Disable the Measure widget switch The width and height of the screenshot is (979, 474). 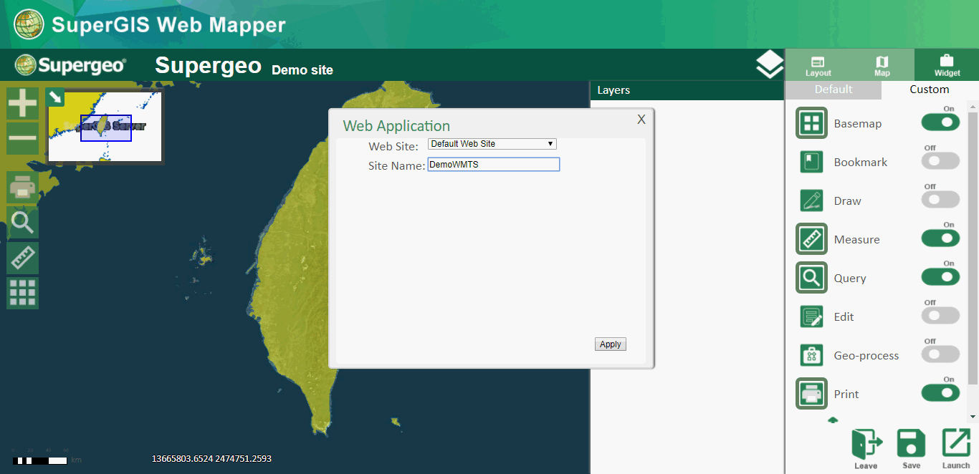940,238
